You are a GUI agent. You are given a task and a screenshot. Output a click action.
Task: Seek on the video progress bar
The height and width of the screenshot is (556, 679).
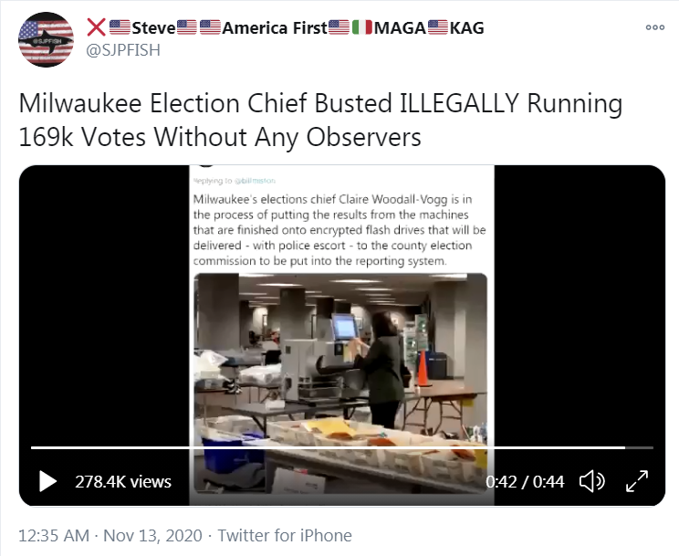coord(342,447)
